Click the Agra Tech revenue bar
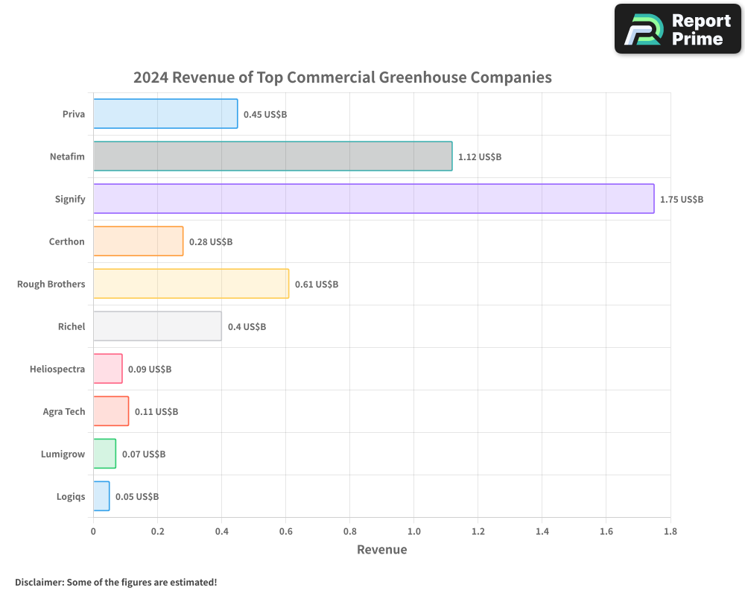745x596 pixels. 110,411
